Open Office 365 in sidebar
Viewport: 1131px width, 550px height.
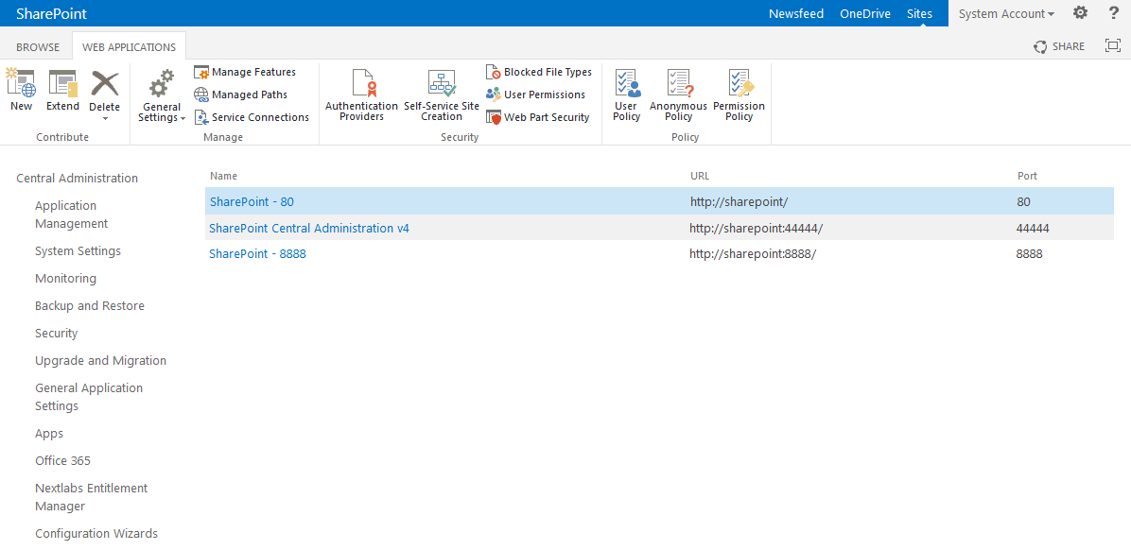pyautogui.click(x=62, y=460)
